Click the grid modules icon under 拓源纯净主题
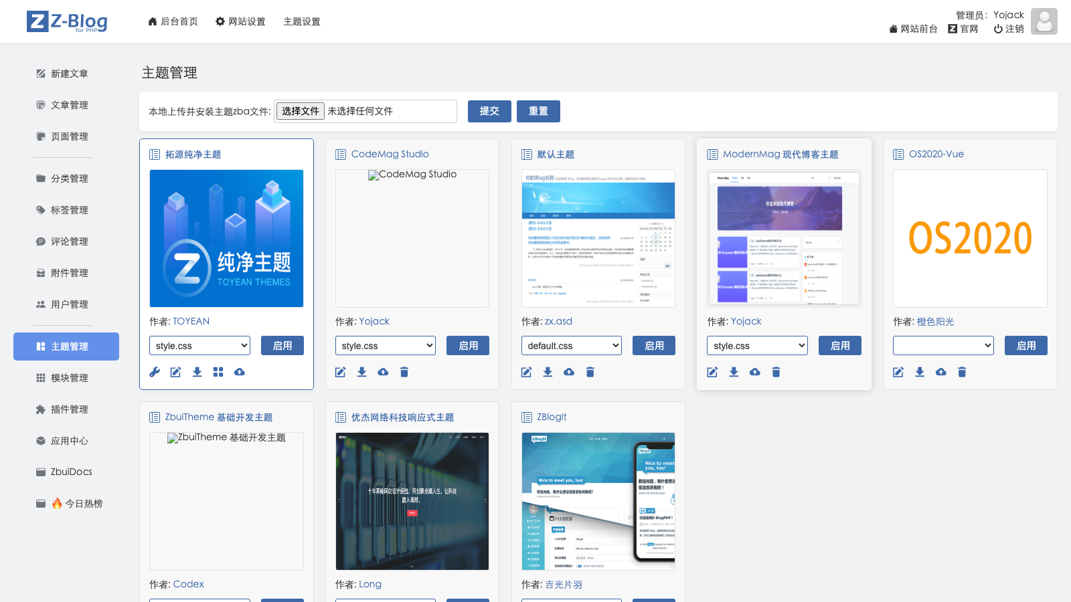Viewport: 1071px width, 602px height. [x=218, y=372]
